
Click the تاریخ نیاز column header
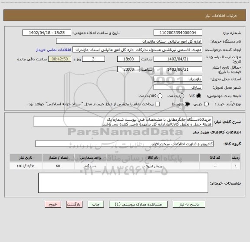pyautogui.click(x=26, y=158)
